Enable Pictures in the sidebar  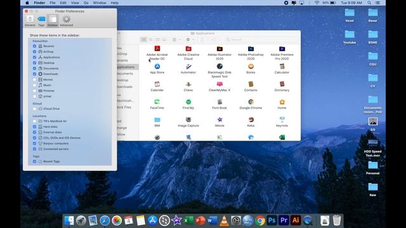click(x=34, y=91)
